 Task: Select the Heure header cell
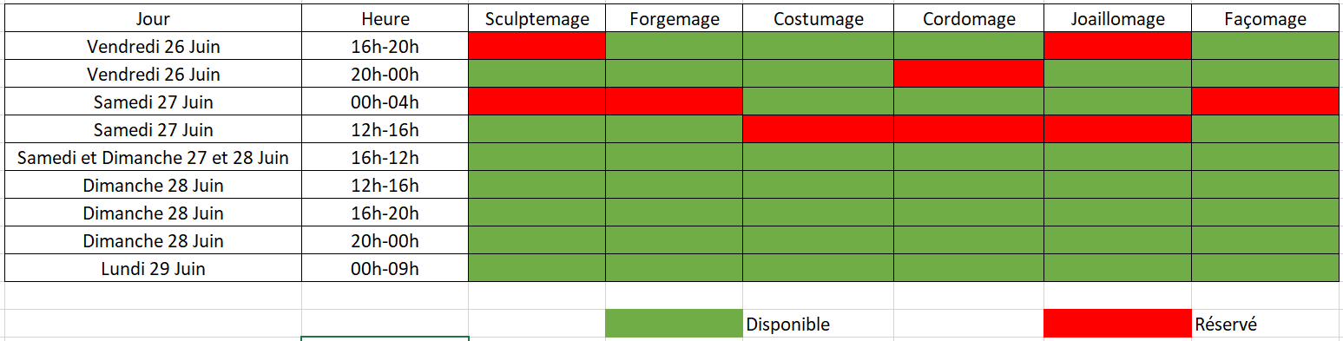[385, 18]
